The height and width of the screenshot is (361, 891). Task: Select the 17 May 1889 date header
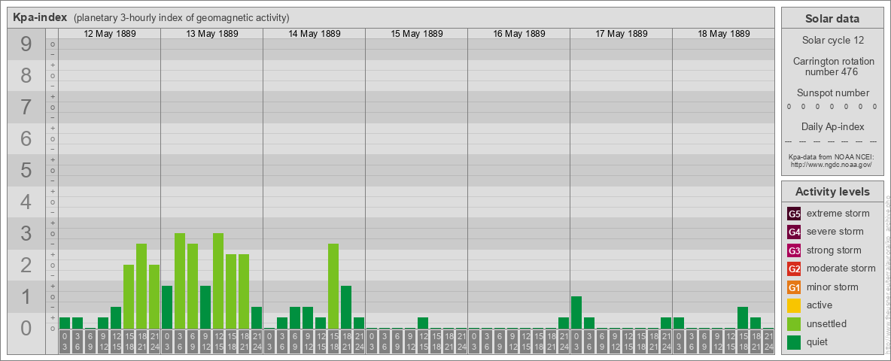point(621,34)
